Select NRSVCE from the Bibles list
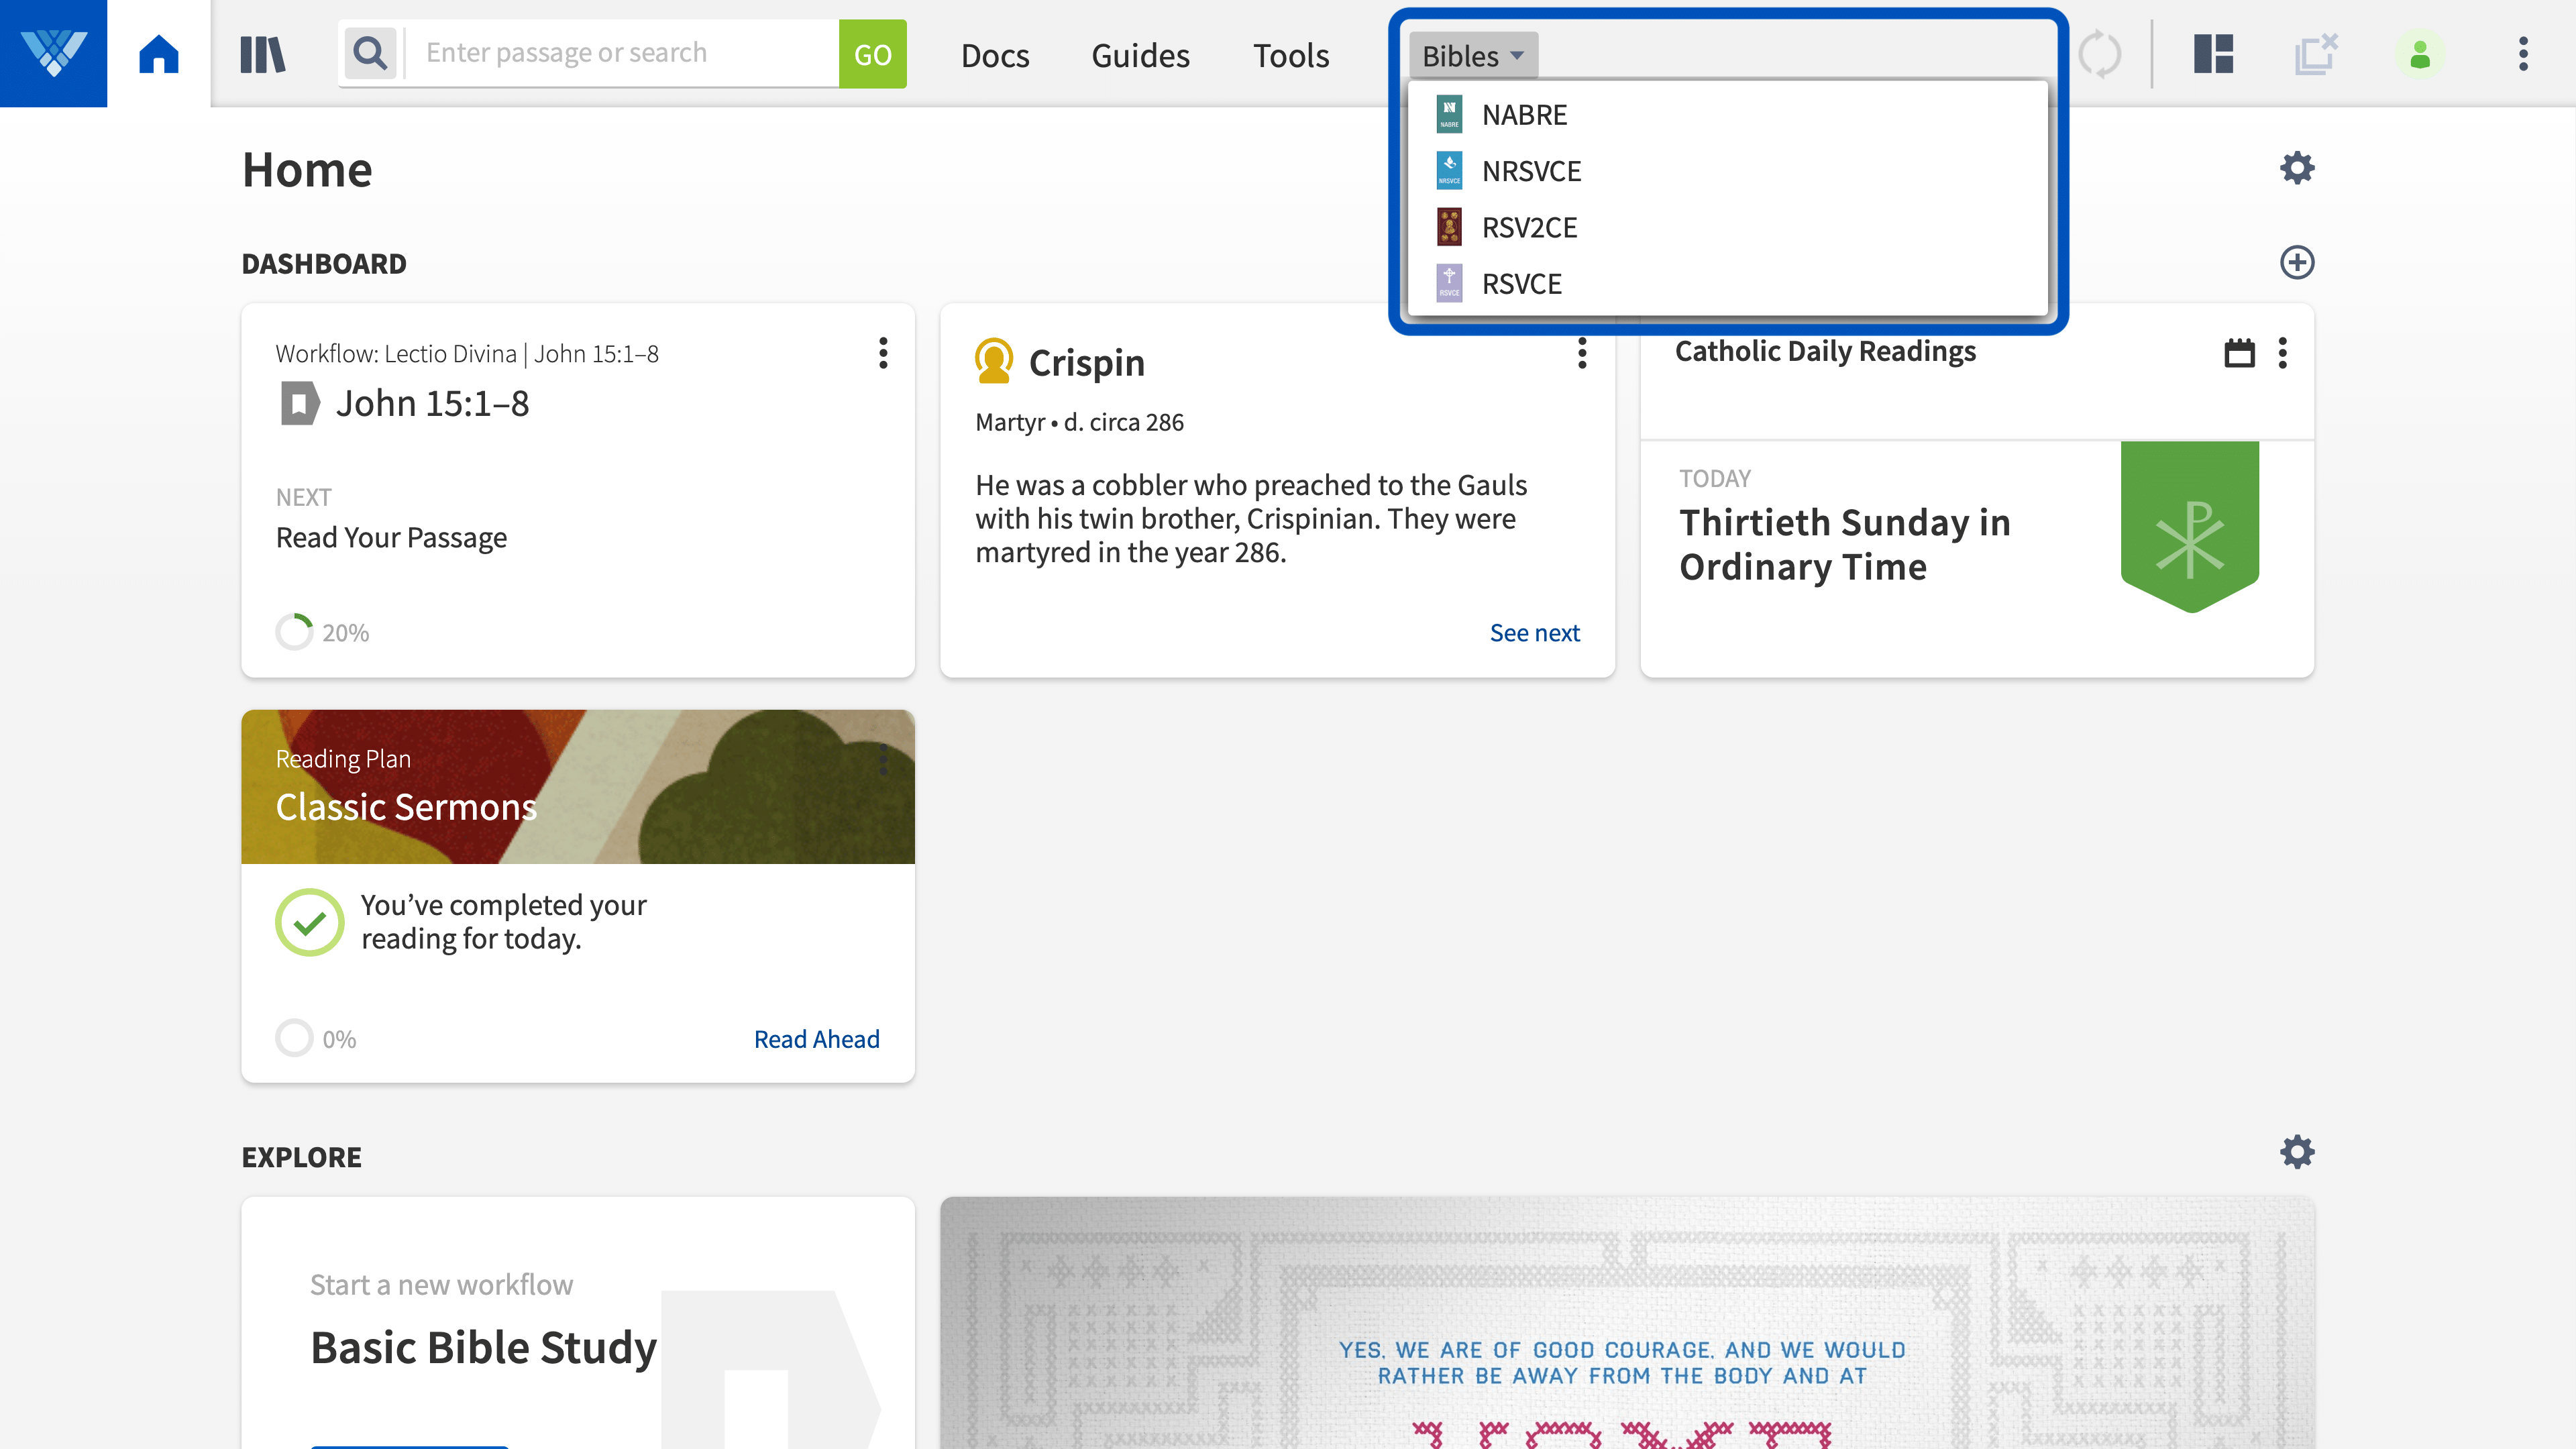Viewport: 2576px width, 1449px height. click(1727, 170)
